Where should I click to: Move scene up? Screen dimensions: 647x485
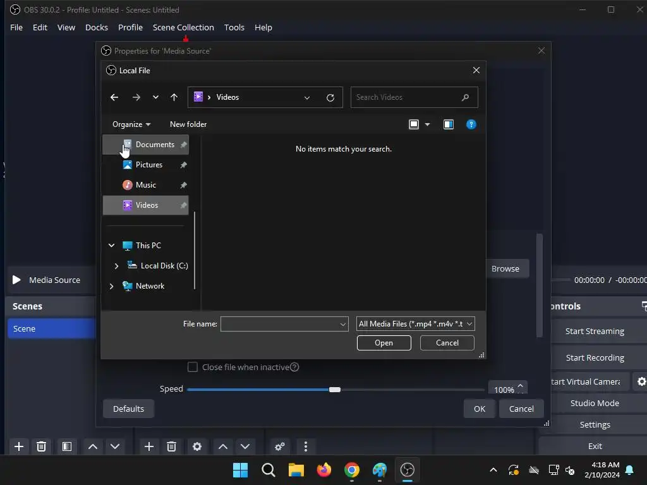(x=93, y=446)
